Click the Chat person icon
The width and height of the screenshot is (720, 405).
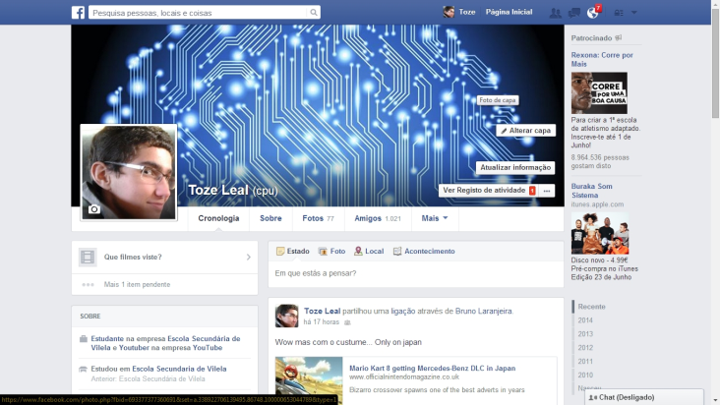click(593, 398)
